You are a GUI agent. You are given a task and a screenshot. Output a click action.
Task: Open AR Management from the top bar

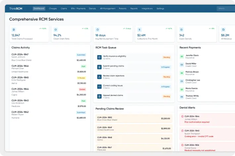[x=108, y=9]
